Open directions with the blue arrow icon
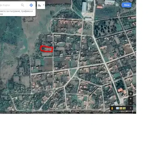 (31, 5)
